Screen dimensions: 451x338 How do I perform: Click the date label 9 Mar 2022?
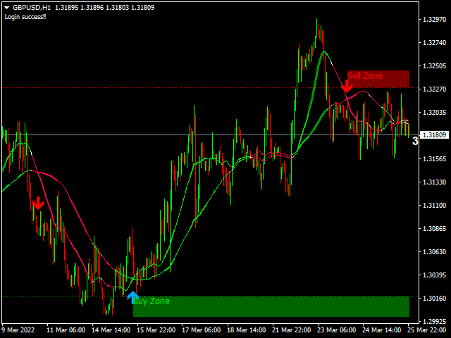click(18, 330)
